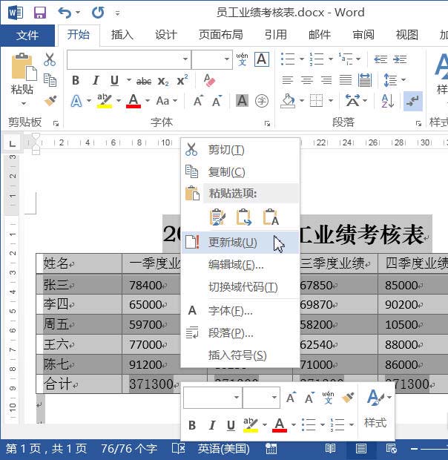Click the 英语(美国) language status indicator
Screen dimensions: 448x460
click(x=223, y=449)
